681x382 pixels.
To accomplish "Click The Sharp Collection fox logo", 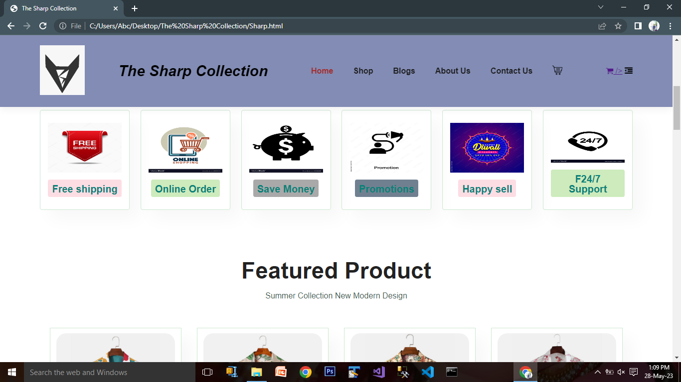I will point(62,70).
